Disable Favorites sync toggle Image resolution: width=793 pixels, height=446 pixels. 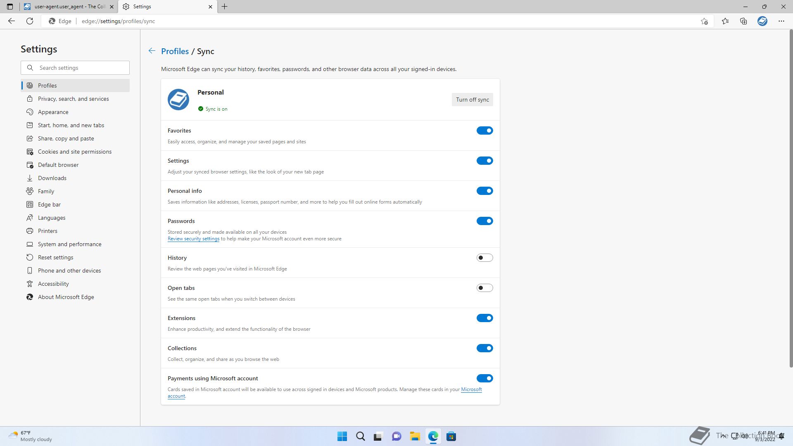click(484, 130)
